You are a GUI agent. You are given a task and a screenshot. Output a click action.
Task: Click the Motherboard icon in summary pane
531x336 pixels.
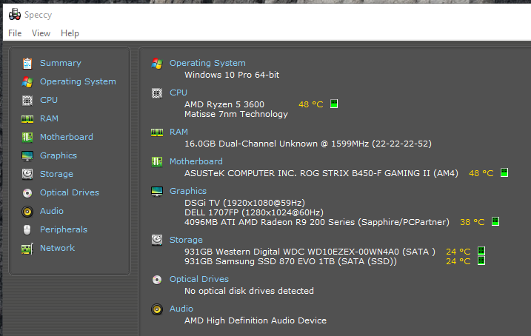tap(157, 162)
